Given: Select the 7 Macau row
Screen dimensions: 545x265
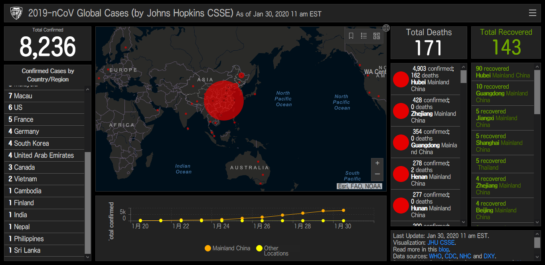Looking at the screenshot, I should click(x=44, y=96).
